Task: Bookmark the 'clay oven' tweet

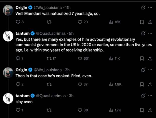Action: click(142, 110)
